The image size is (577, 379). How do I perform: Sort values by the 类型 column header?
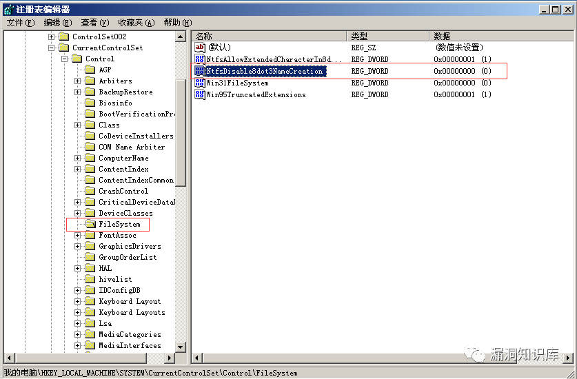388,36
